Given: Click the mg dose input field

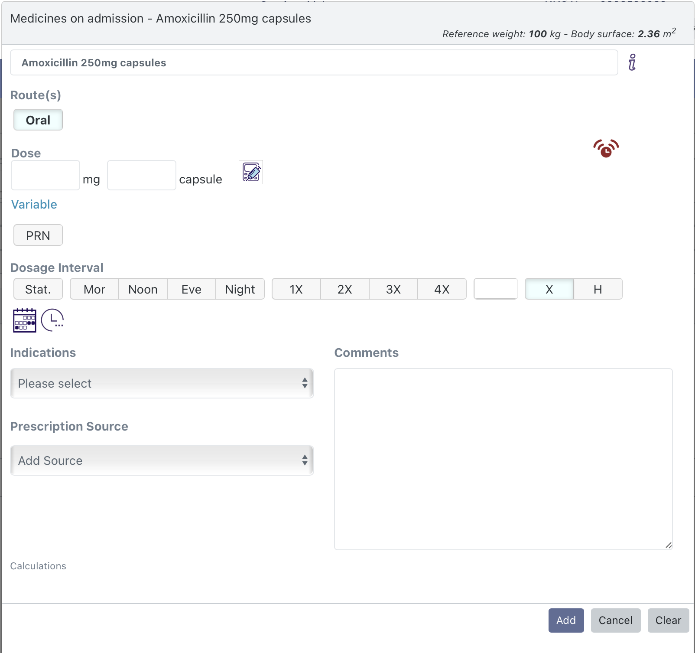Looking at the screenshot, I should (45, 175).
